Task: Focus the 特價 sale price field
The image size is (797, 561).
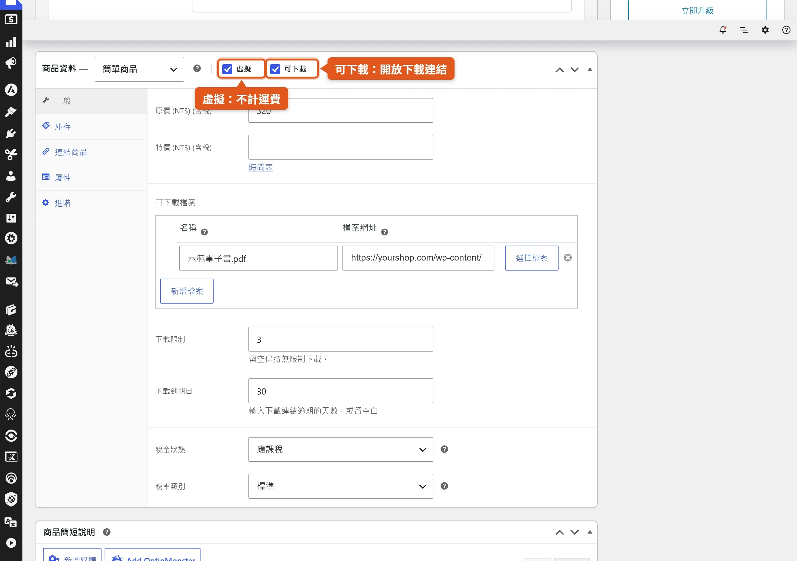Action: click(x=341, y=147)
